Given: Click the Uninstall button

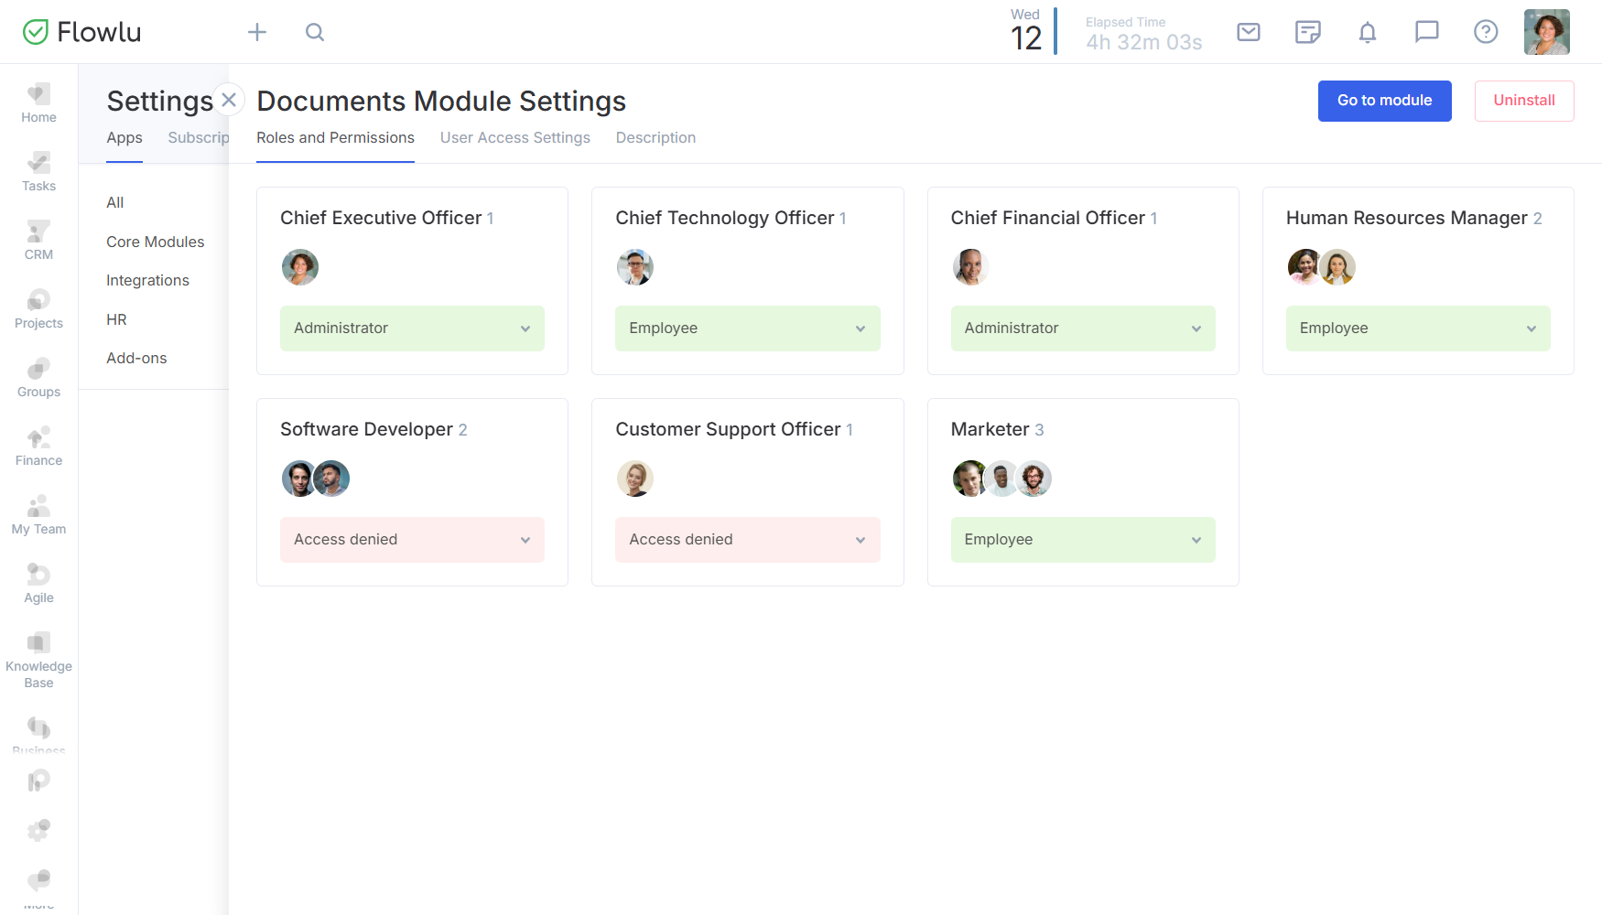Looking at the screenshot, I should tap(1524, 101).
